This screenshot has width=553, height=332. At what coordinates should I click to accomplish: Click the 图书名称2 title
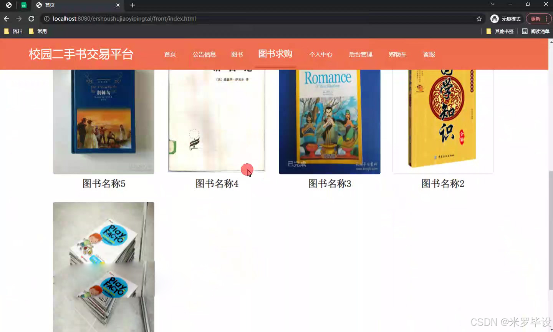443,184
